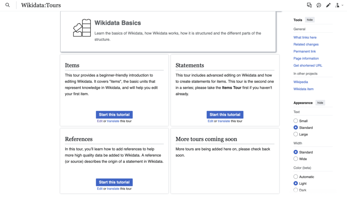
Task: Hide the Tools panel
Action: click(310, 20)
